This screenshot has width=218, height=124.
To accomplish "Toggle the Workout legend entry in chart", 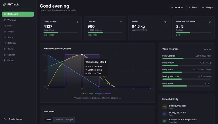I will (107, 94).
